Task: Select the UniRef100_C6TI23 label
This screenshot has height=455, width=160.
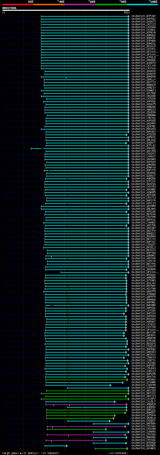Action: pos(143,24)
